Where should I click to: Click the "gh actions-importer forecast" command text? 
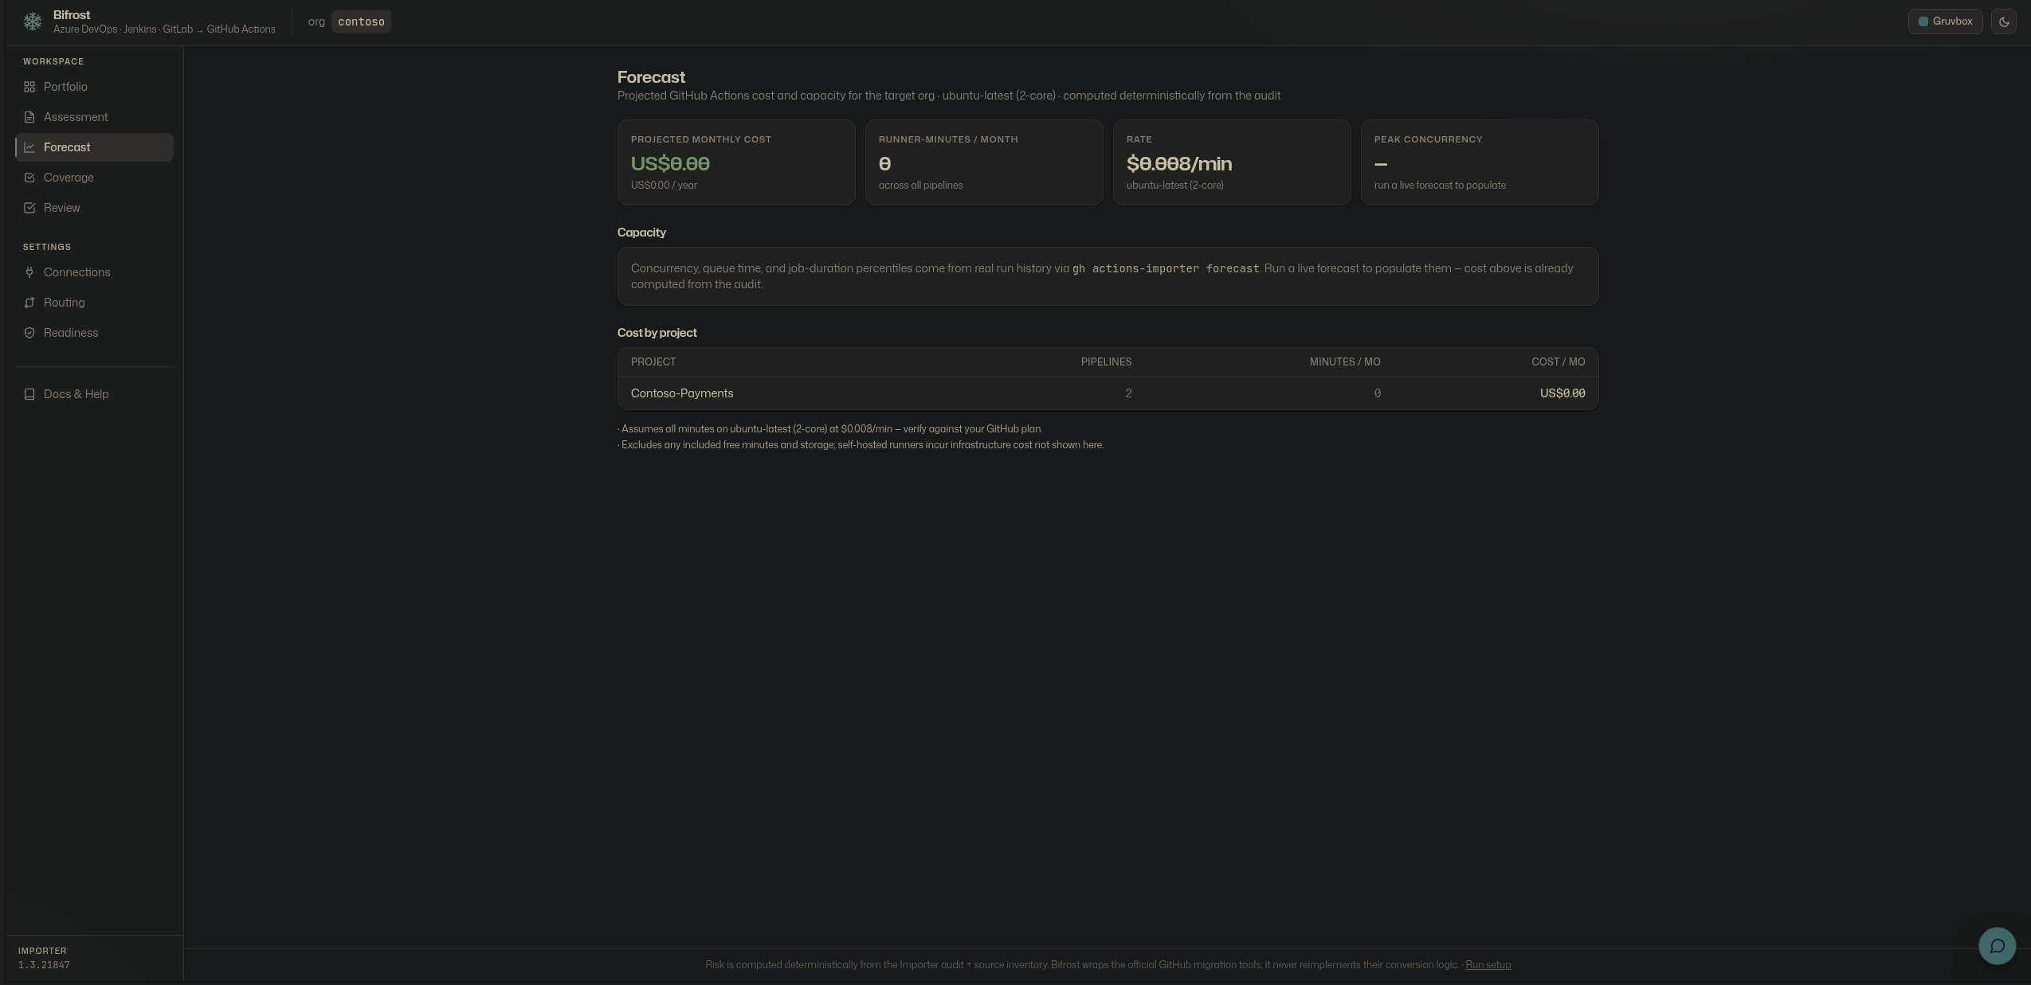[x=1166, y=269]
